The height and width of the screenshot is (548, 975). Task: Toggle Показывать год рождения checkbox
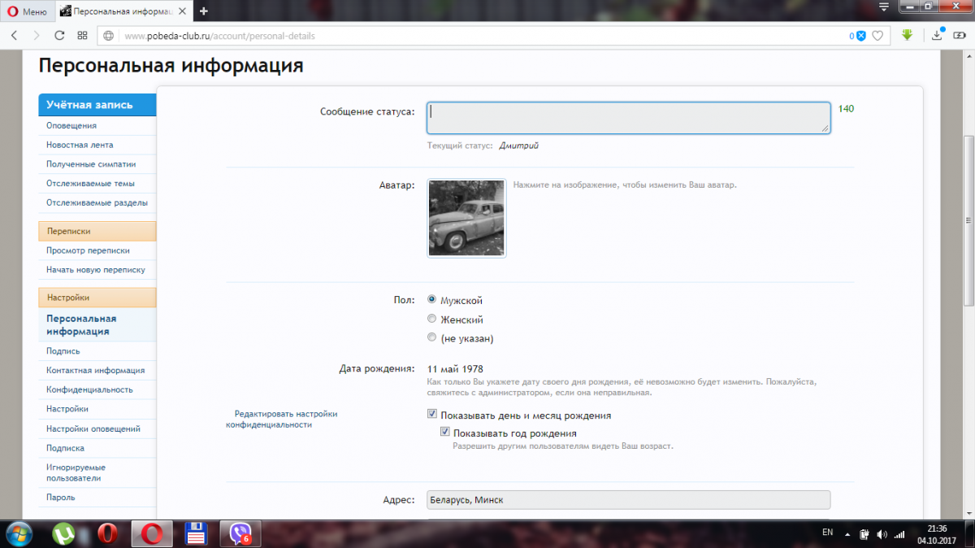coord(445,433)
